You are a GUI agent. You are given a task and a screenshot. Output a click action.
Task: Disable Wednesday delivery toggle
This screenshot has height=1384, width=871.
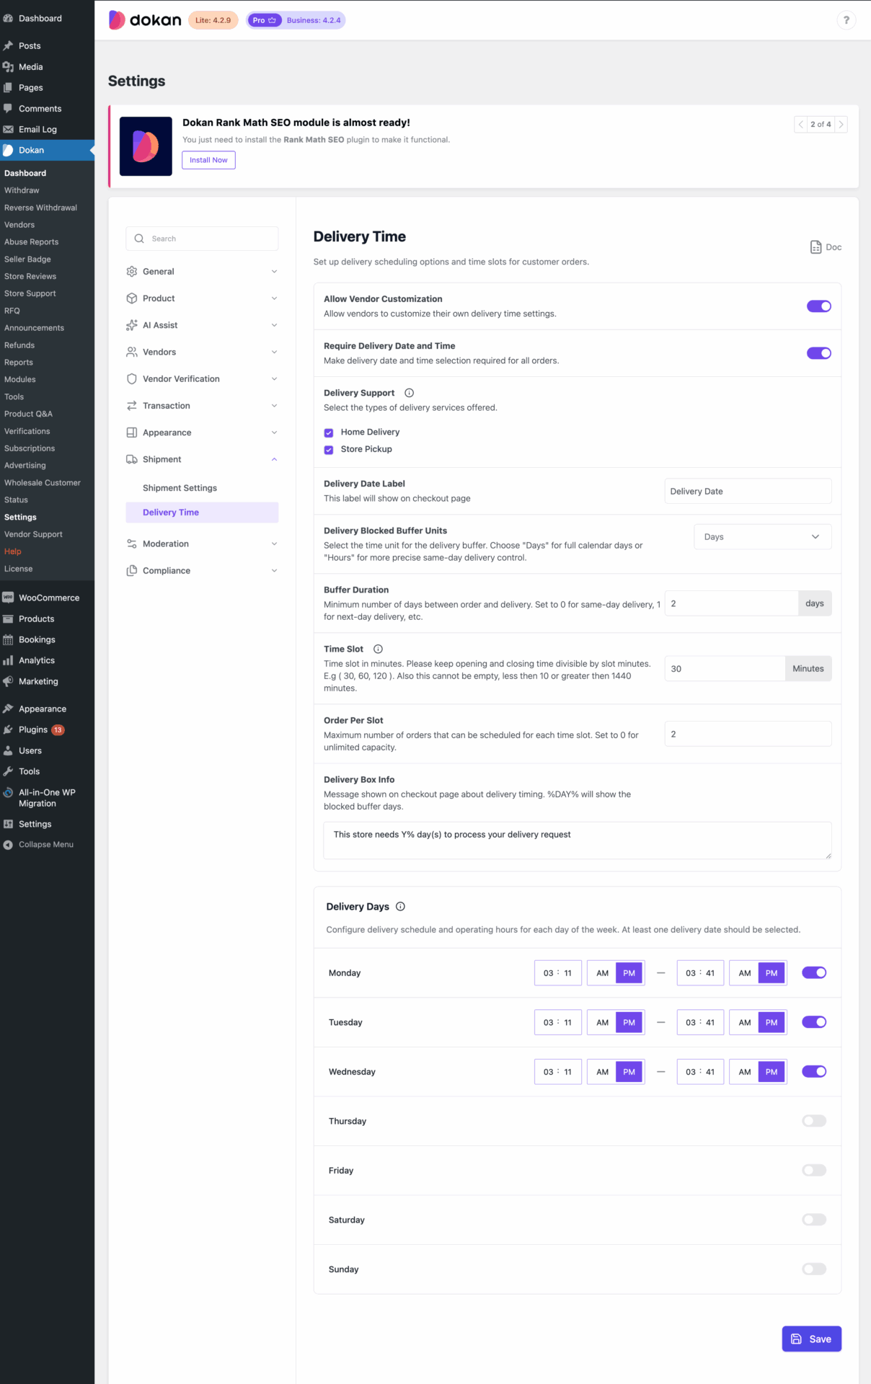pos(814,1072)
